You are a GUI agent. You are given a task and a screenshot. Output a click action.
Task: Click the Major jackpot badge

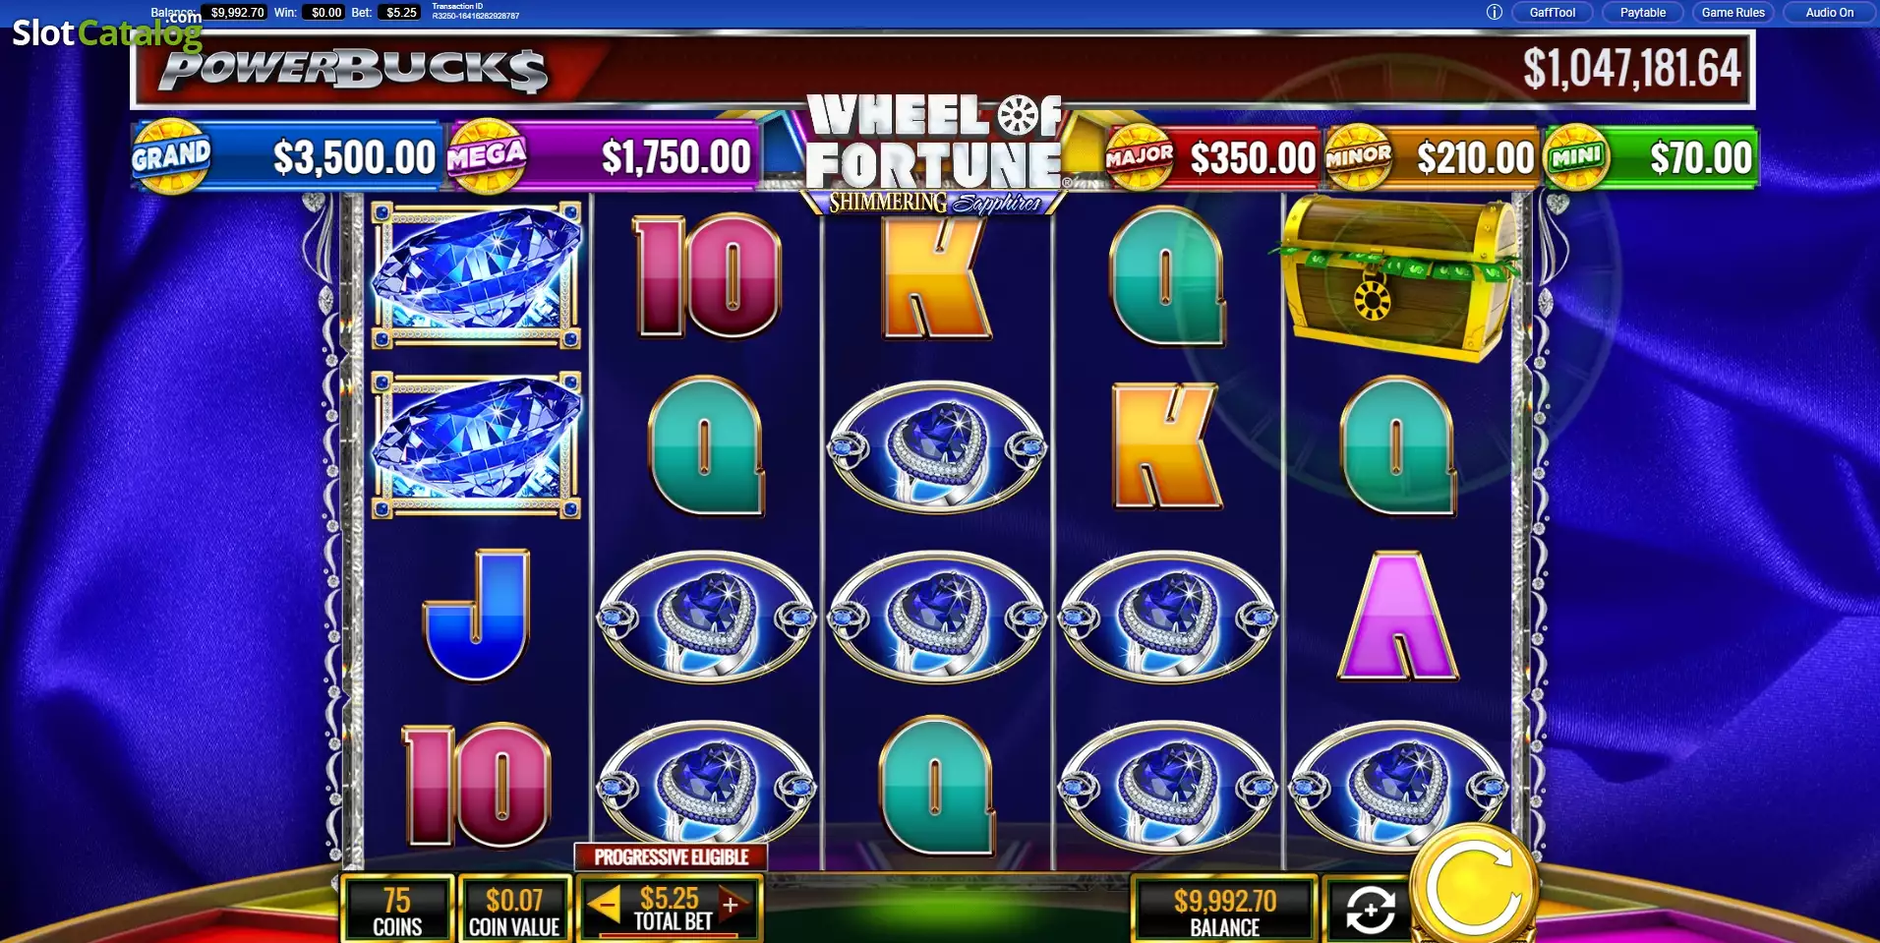coord(1140,156)
